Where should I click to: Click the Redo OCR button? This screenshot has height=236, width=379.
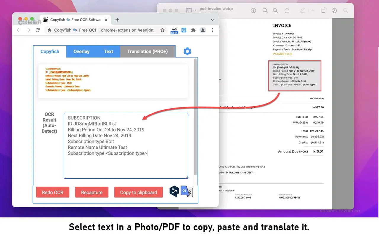pos(53,192)
